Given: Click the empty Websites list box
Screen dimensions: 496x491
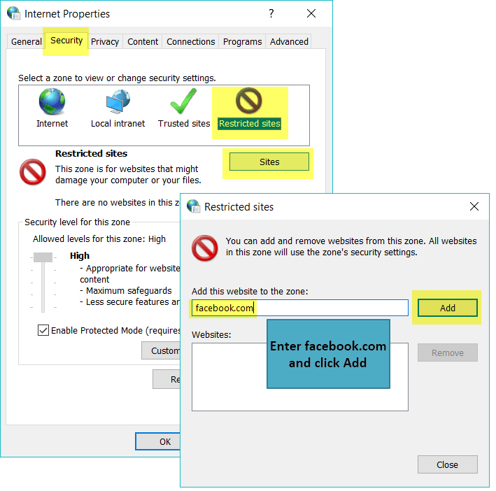Looking at the screenshot, I should tap(300, 377).
